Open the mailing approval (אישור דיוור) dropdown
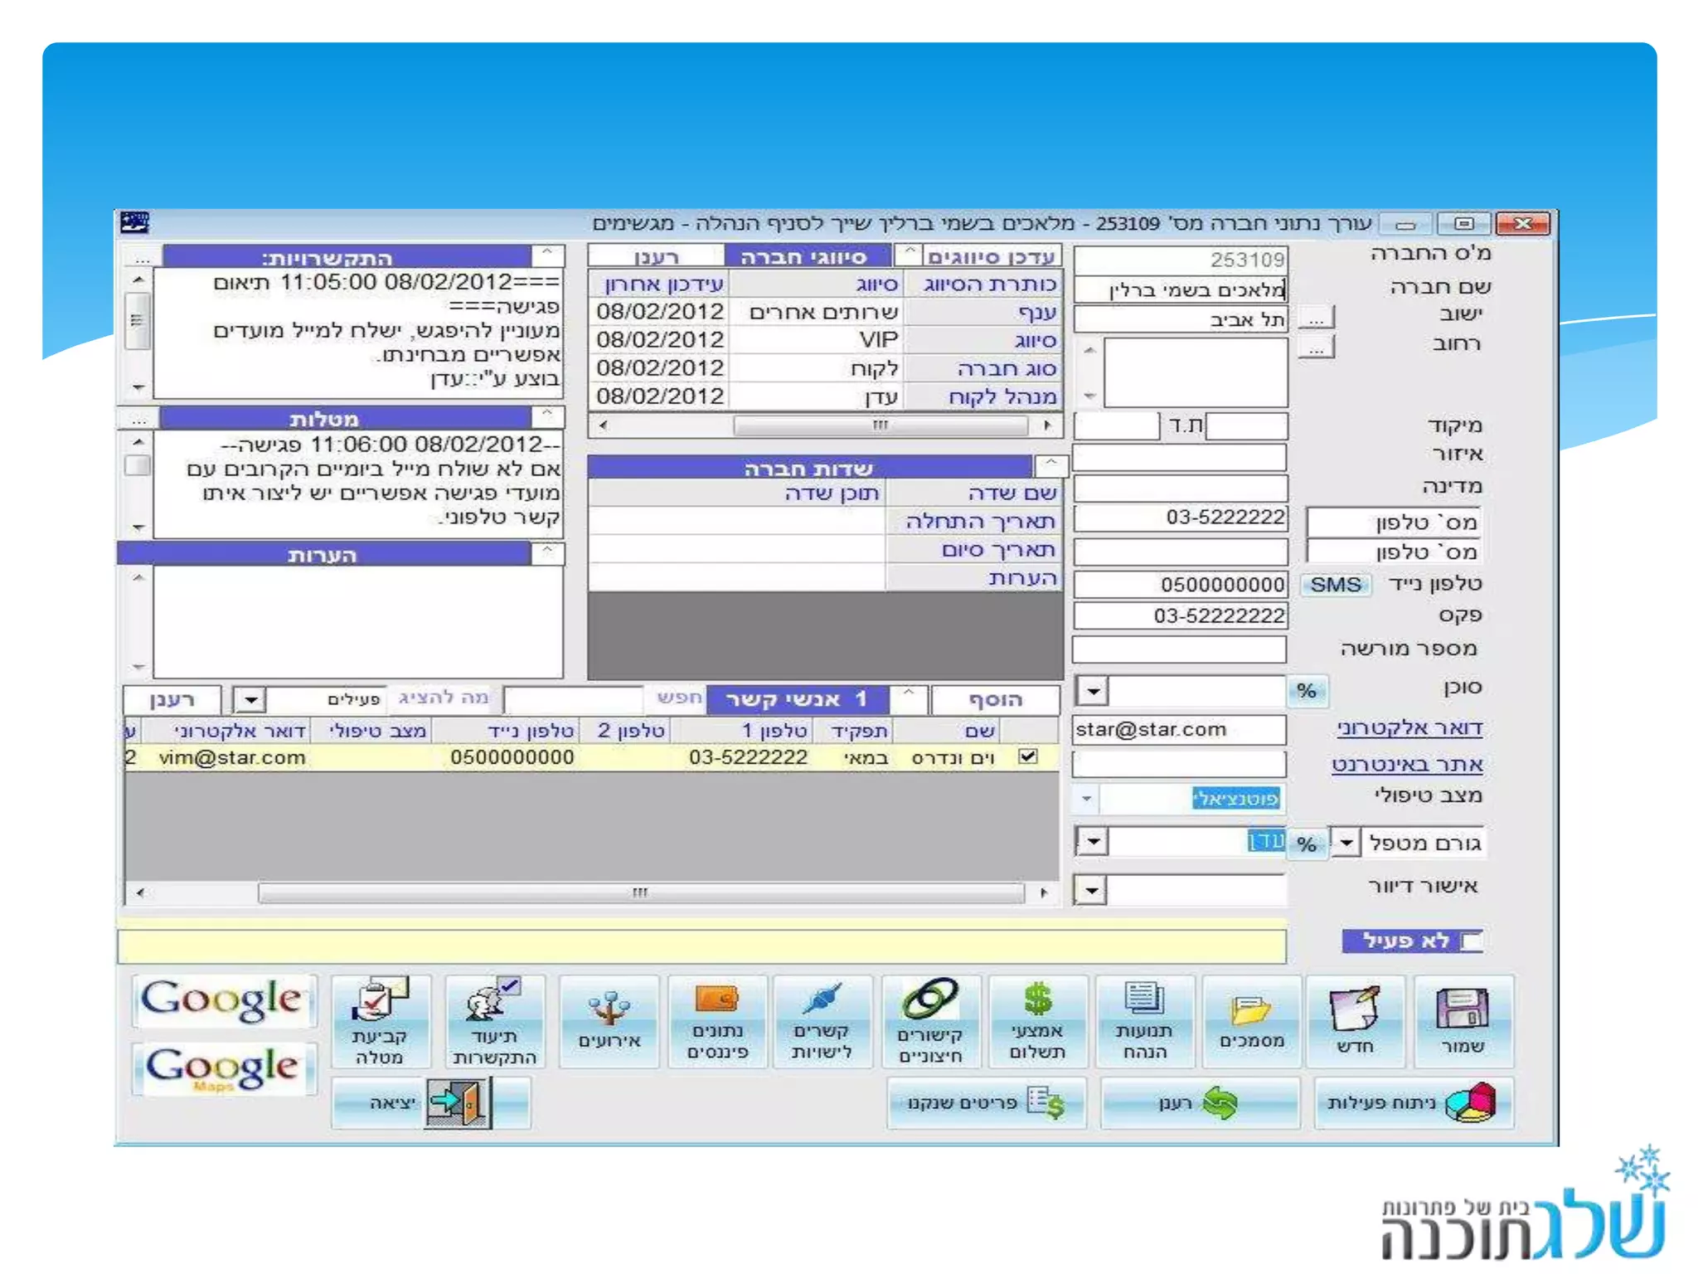The height and width of the screenshot is (1274, 1698). click(1091, 891)
